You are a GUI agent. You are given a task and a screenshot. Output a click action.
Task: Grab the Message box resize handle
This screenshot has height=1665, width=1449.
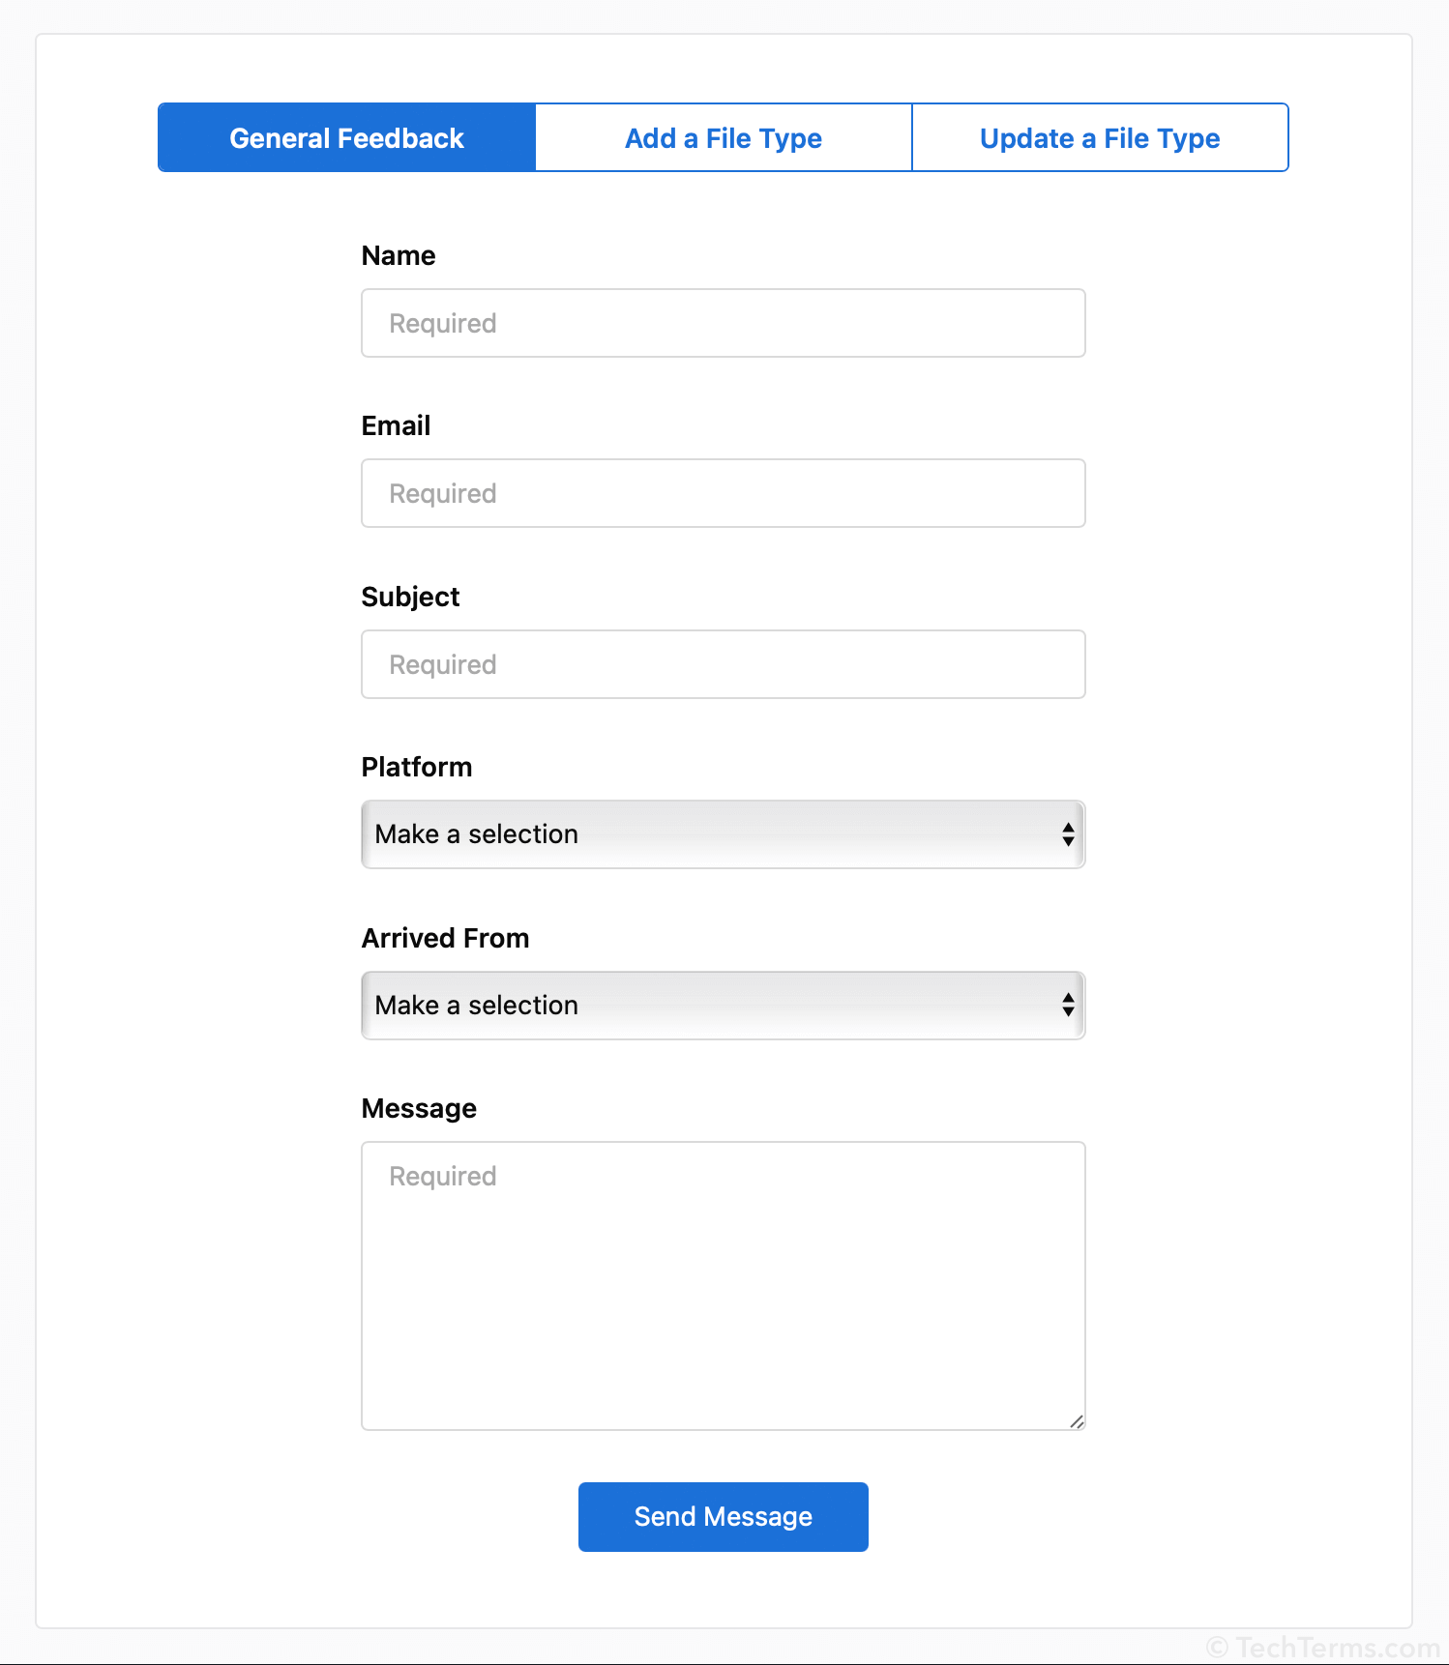[x=1077, y=1421]
